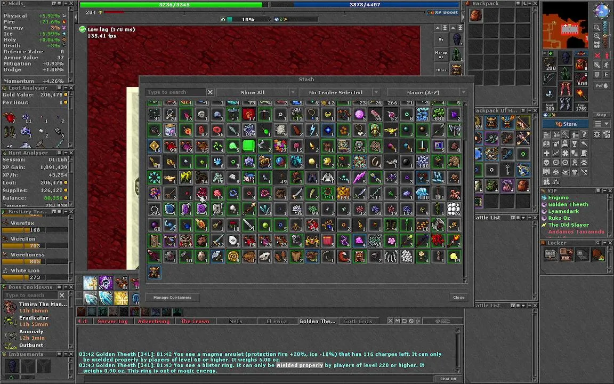This screenshot has height=384, width=614.
Task: Click the golden ankh spell on action bar
Action: coord(121,299)
